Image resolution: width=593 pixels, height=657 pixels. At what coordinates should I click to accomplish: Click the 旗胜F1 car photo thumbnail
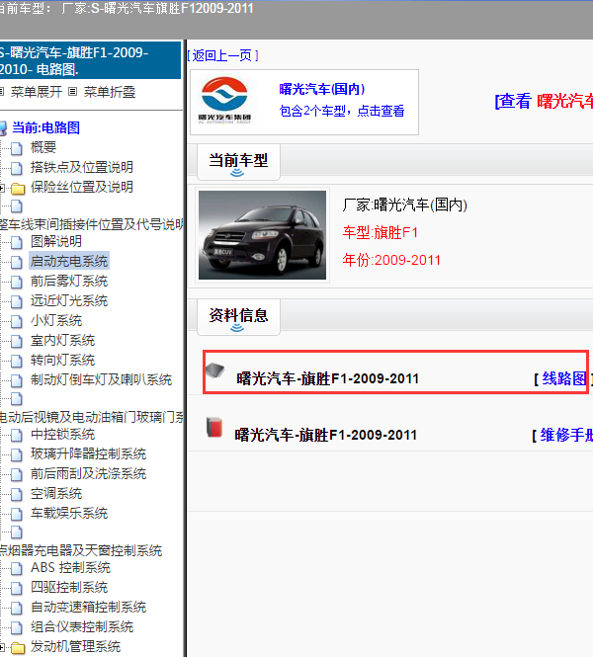[x=262, y=235]
